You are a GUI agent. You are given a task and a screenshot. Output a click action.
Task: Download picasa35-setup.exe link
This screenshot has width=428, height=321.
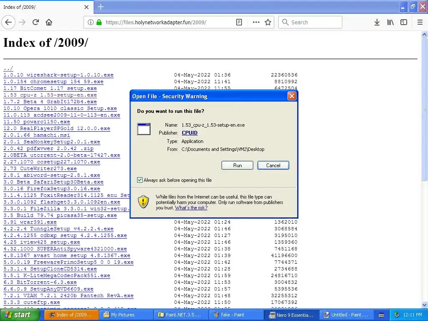coord(60,215)
